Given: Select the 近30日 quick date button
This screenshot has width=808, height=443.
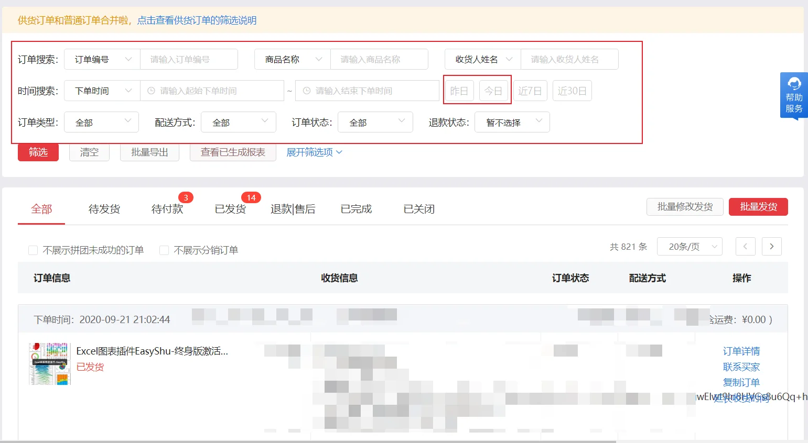Looking at the screenshot, I should 572,91.
